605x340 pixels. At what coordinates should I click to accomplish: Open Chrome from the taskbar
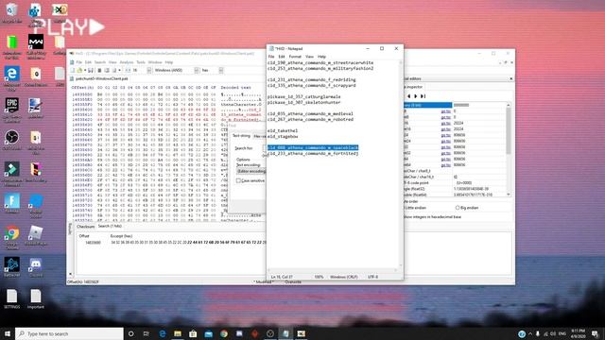point(224,333)
